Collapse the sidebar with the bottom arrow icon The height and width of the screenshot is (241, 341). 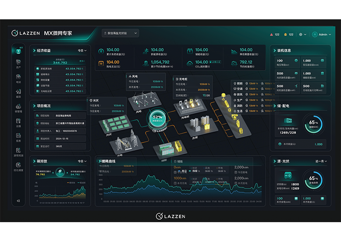click(18, 201)
